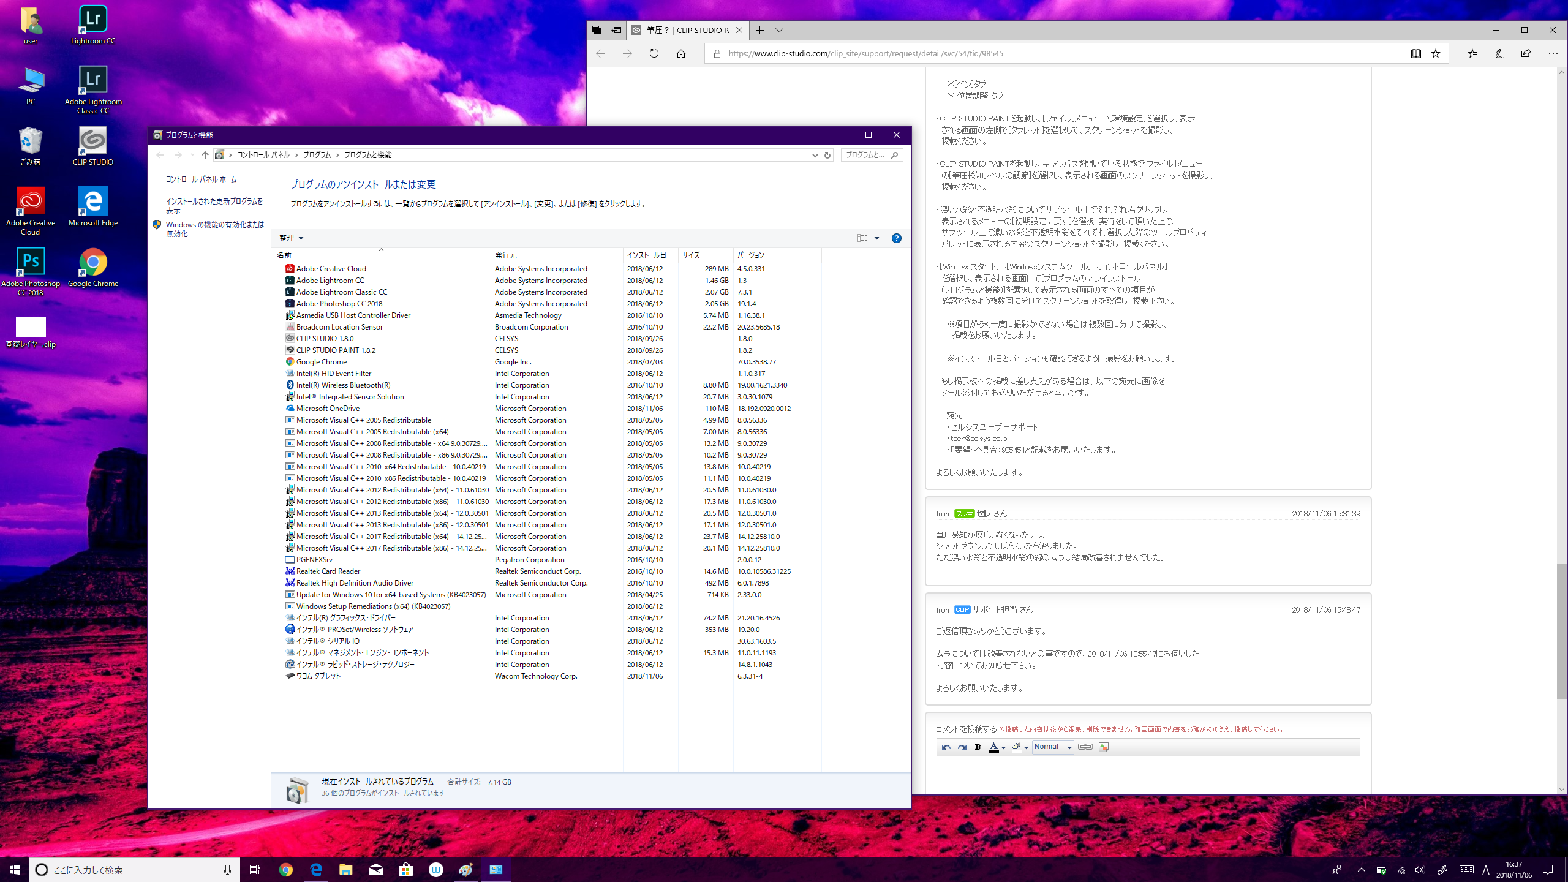The width and height of the screenshot is (1568, 882).
Task: Click the redo icon in comment editor
Action: pyautogui.click(x=962, y=747)
